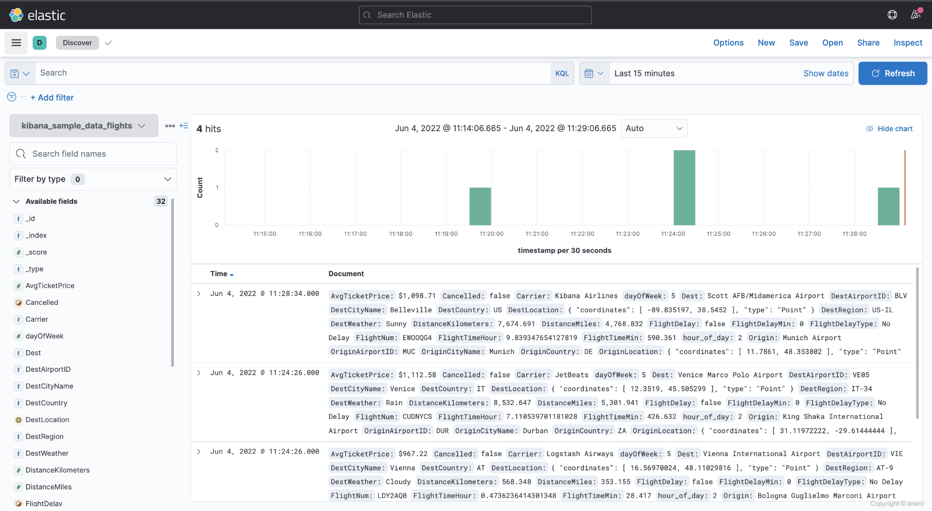932x511 pixels.
Task: Click the Refresh button
Action: point(893,74)
